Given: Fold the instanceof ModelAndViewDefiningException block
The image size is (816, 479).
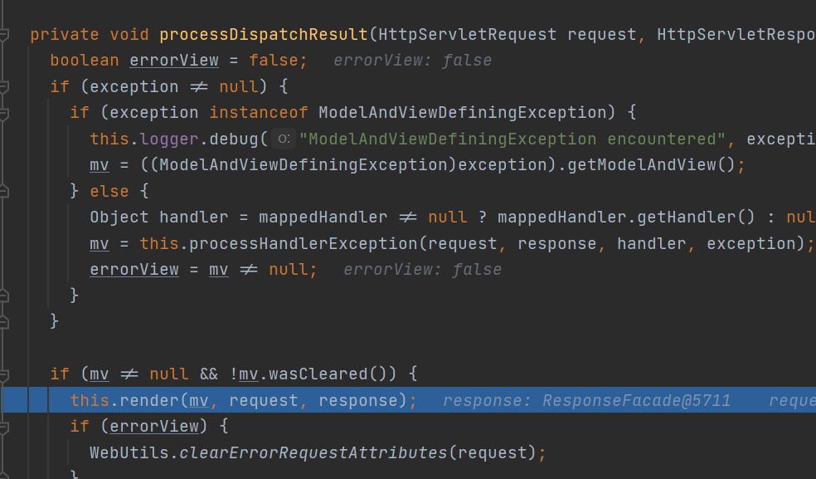Looking at the screenshot, I should pos(4,113).
